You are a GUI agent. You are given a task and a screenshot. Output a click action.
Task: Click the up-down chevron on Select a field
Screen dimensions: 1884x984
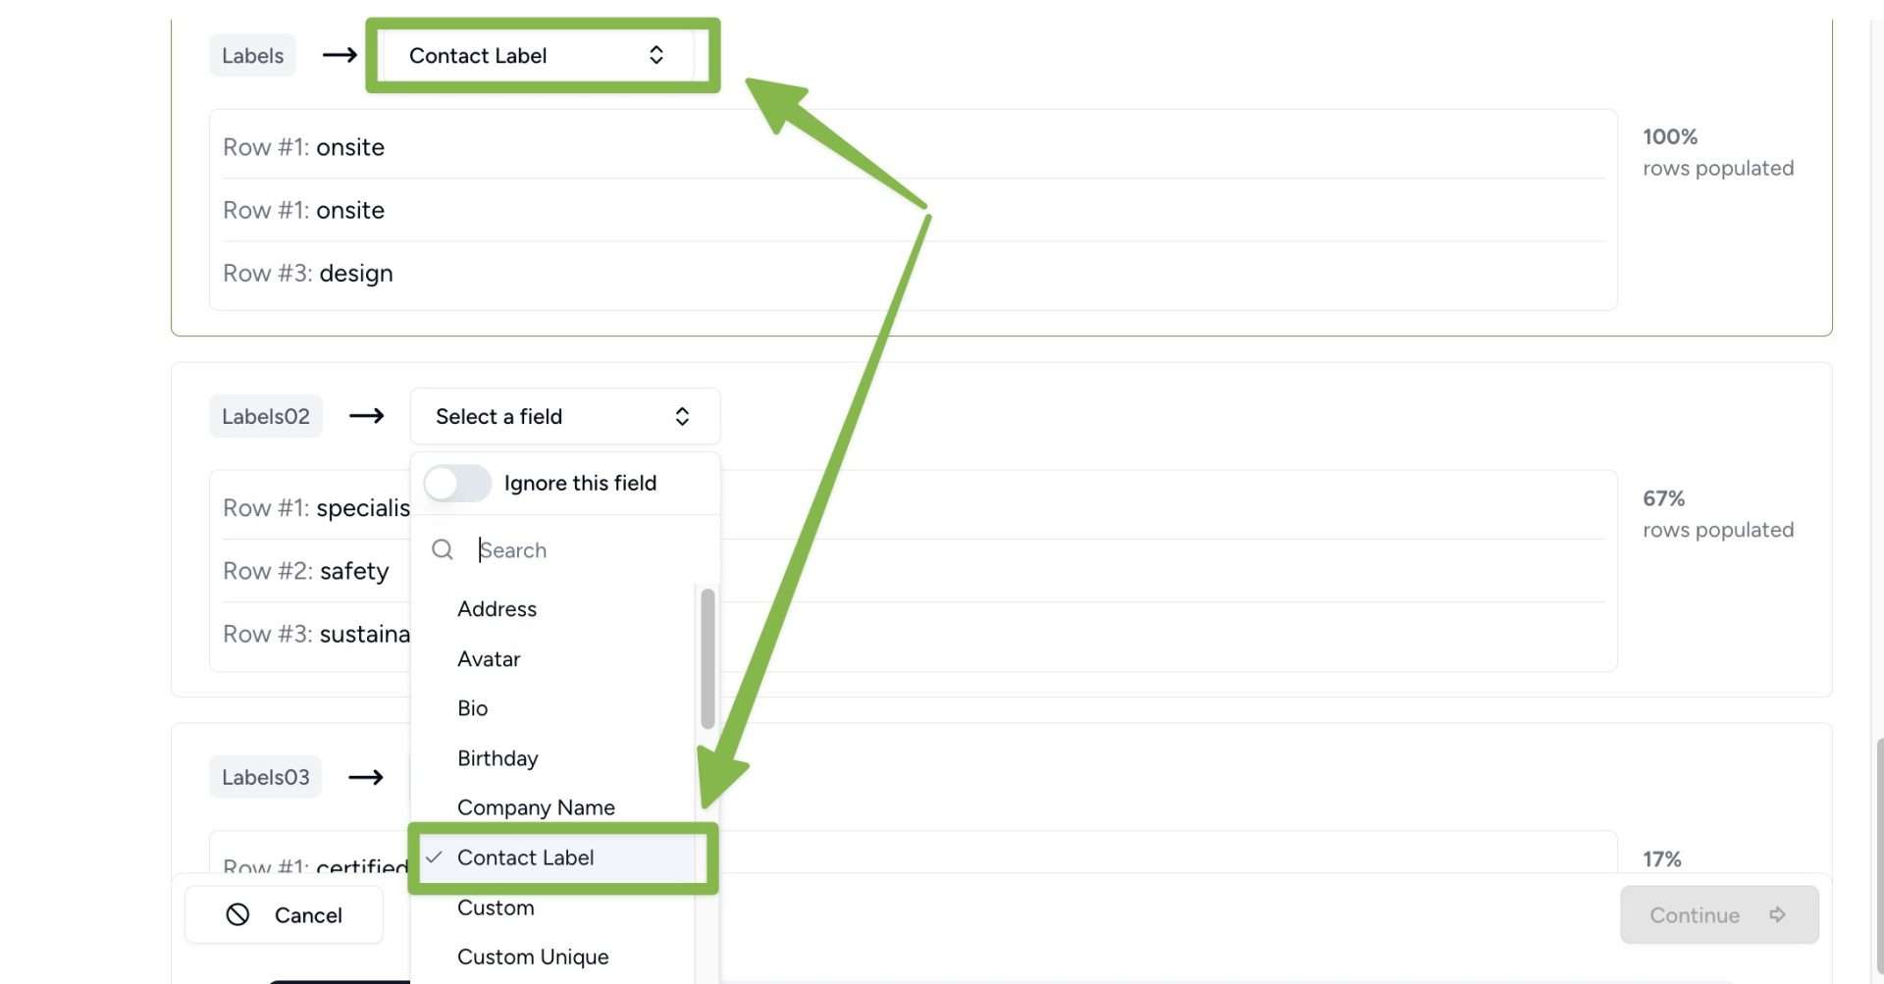(682, 416)
